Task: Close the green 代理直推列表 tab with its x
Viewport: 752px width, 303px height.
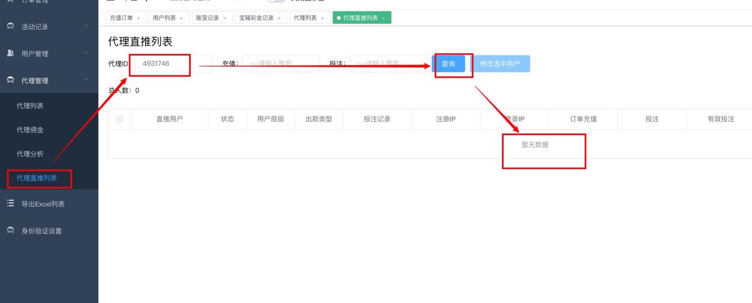Action: [383, 18]
